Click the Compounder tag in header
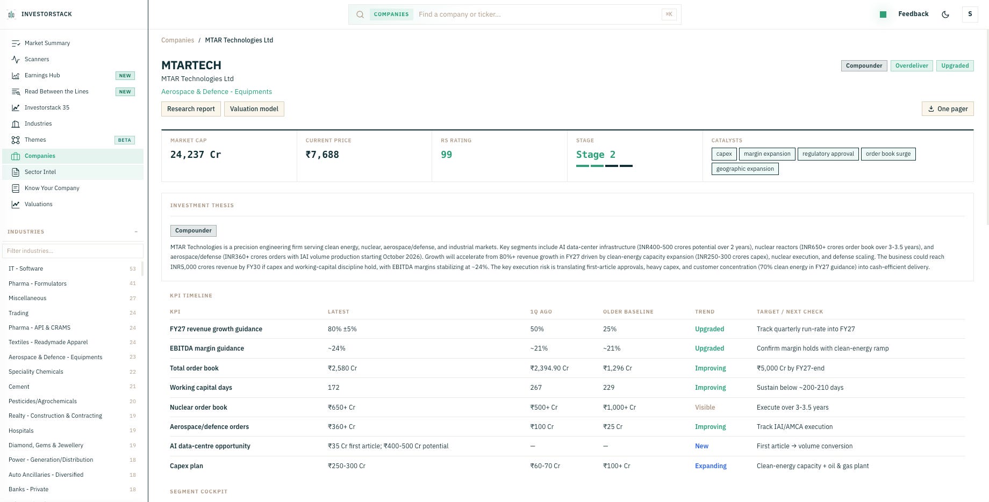989x502 pixels. [864, 66]
